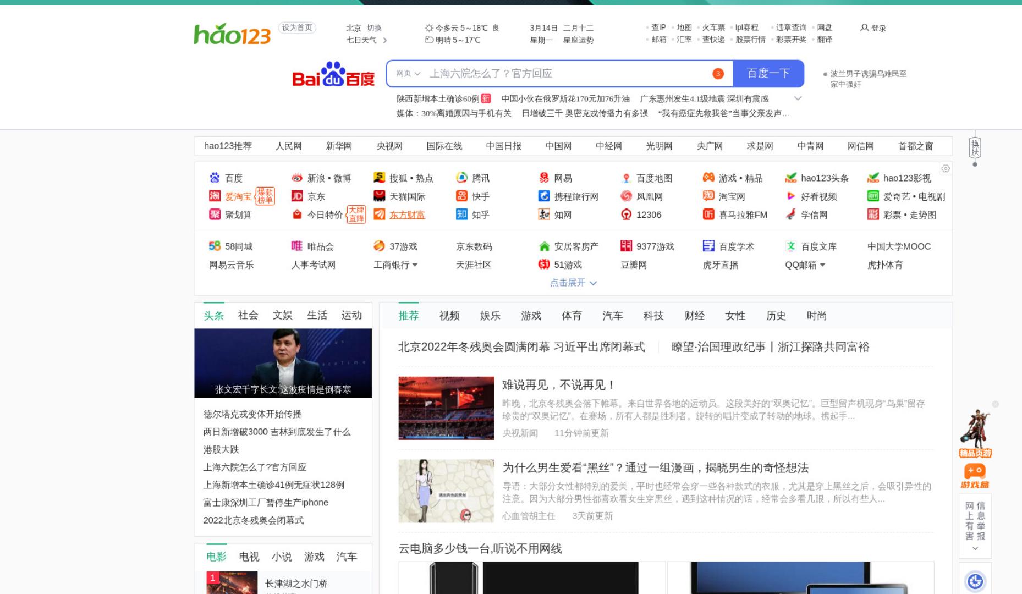Click the 58同城 icon
Viewport: 1022px width, 594px height.
(x=215, y=246)
